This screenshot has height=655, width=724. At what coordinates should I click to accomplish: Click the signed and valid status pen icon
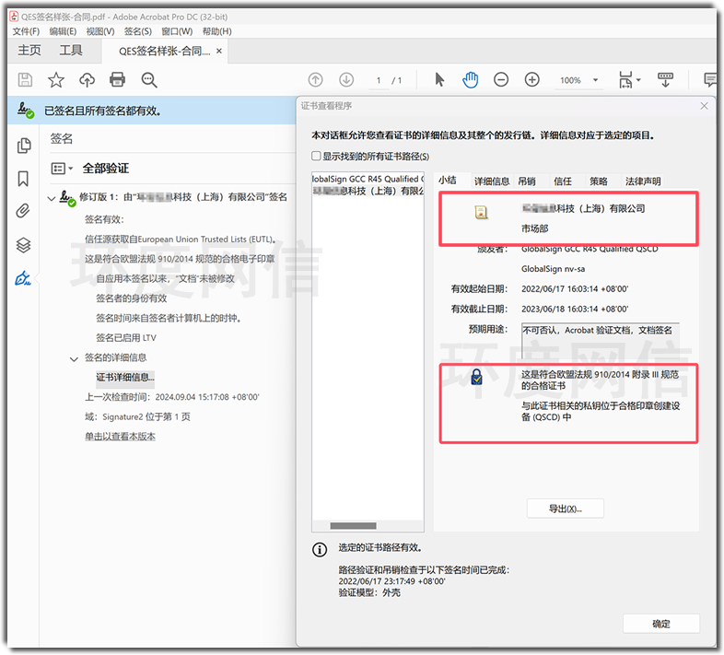point(26,110)
